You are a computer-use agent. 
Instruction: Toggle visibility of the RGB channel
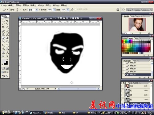(x=123, y=86)
